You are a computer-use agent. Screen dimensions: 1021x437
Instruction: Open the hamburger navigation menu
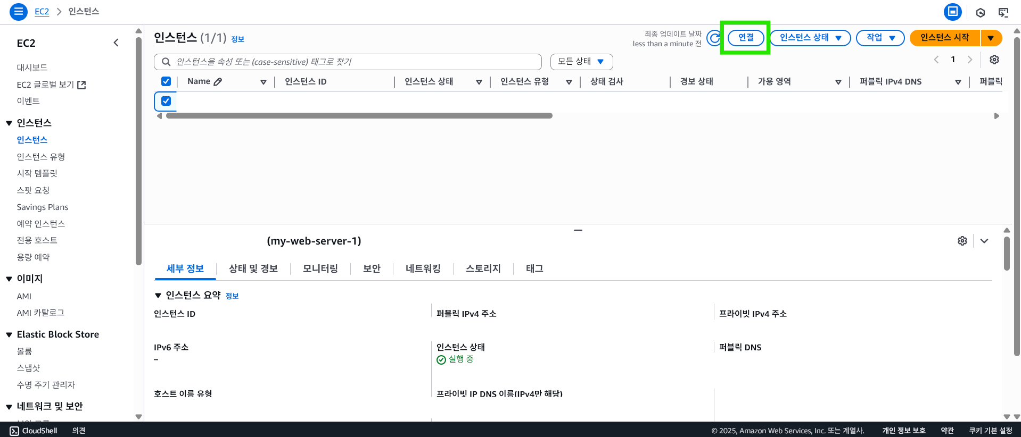pos(19,11)
